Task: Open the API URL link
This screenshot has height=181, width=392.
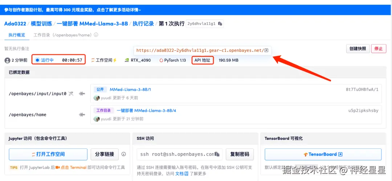Action: pyautogui.click(x=200, y=50)
